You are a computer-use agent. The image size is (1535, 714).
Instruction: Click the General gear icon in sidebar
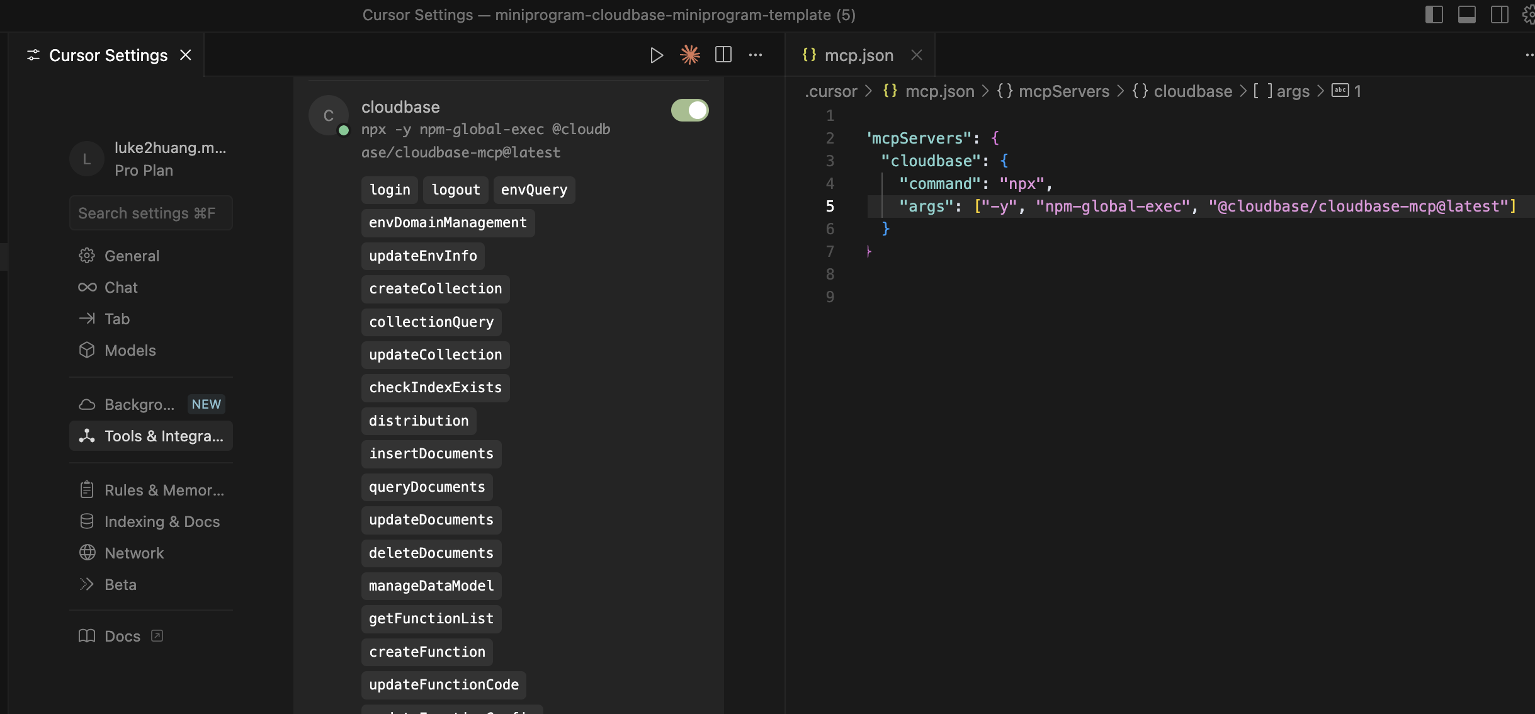click(87, 256)
